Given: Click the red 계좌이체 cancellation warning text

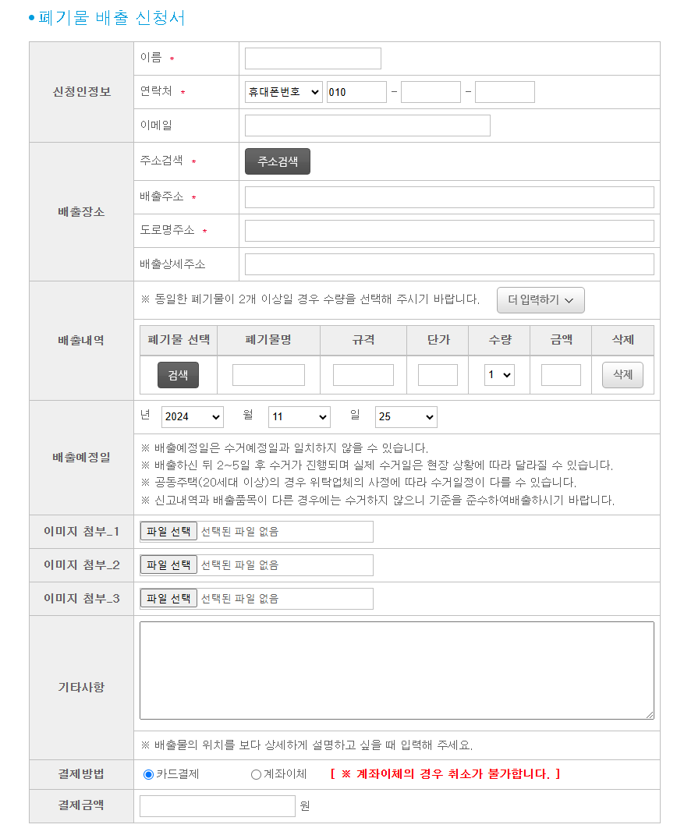Looking at the screenshot, I should 445,774.
